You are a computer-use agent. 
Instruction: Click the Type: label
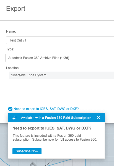coord(10,49)
